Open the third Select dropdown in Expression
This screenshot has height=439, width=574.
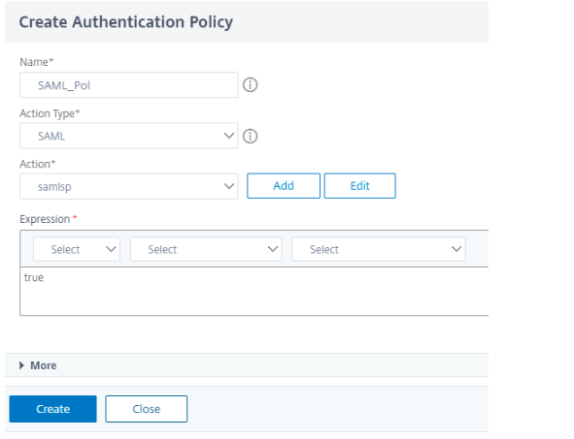(x=379, y=249)
